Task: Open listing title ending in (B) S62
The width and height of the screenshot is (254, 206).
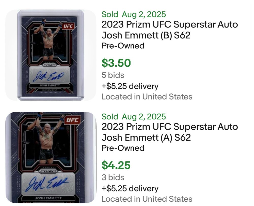Action: (x=170, y=30)
